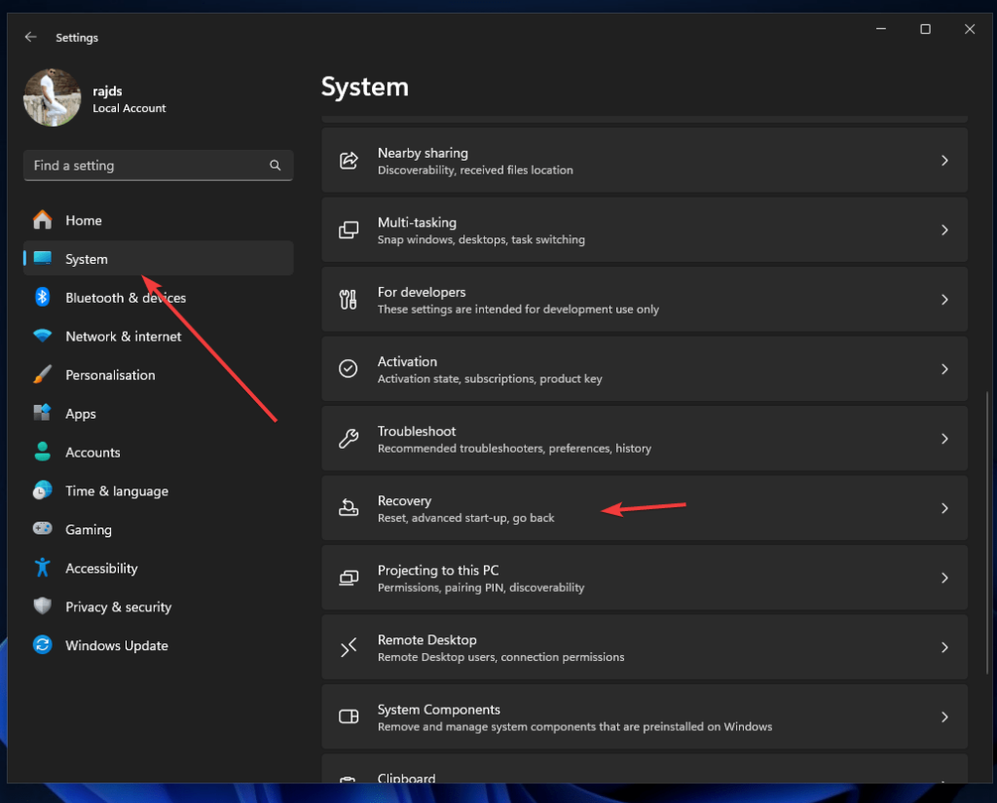997x803 pixels.
Task: Open the System Components title
Action: tap(439, 710)
